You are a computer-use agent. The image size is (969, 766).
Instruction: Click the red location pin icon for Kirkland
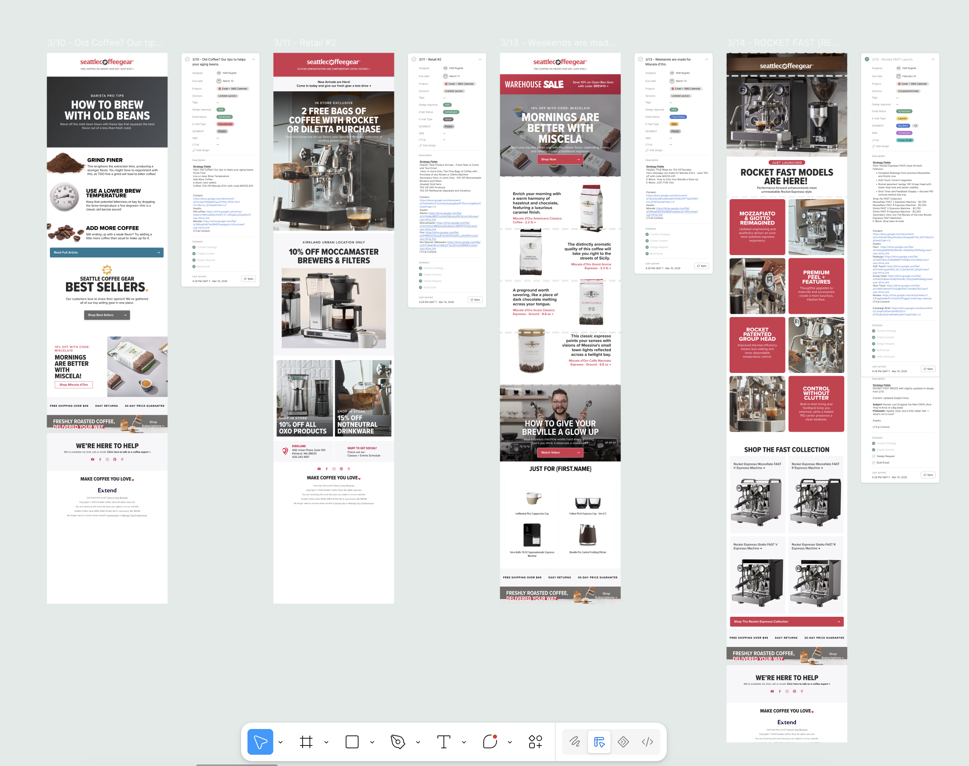pyautogui.click(x=285, y=451)
